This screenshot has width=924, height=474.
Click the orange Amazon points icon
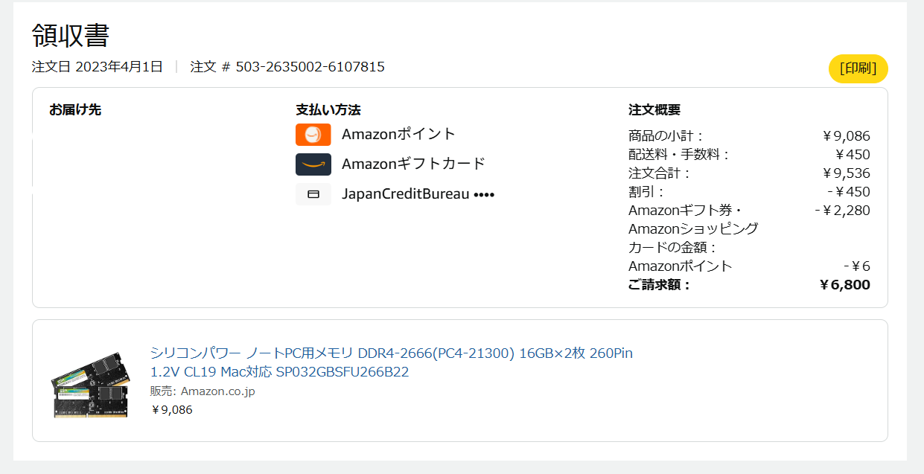tap(313, 135)
